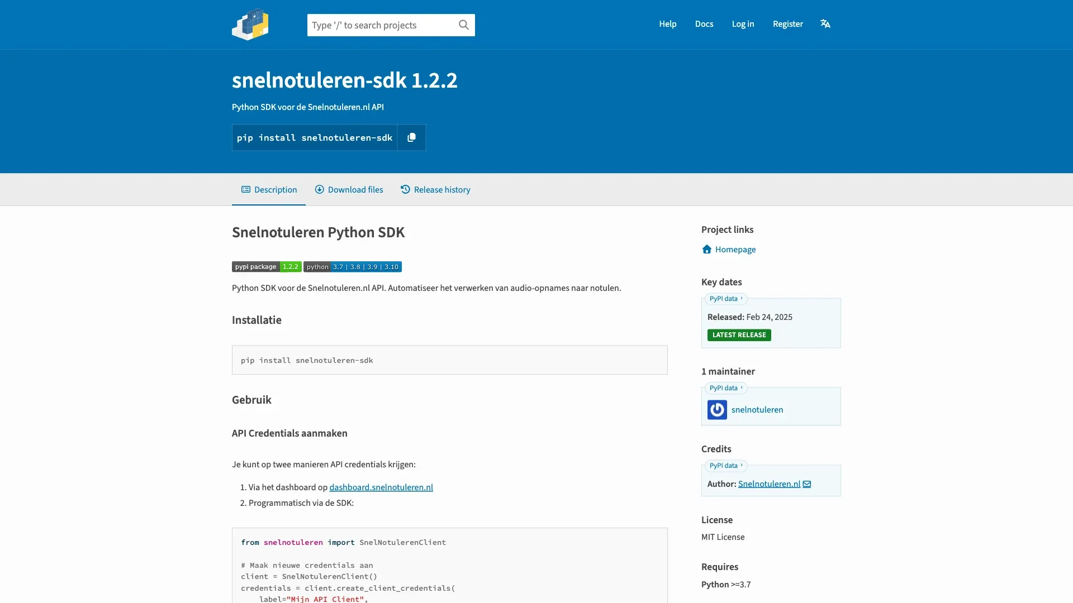Viewport: 1073px width, 603px height.
Task: Click the author email envelope icon
Action: (807, 484)
